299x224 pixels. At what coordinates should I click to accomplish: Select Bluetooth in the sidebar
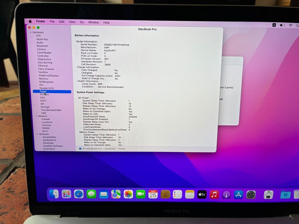(x=42, y=46)
